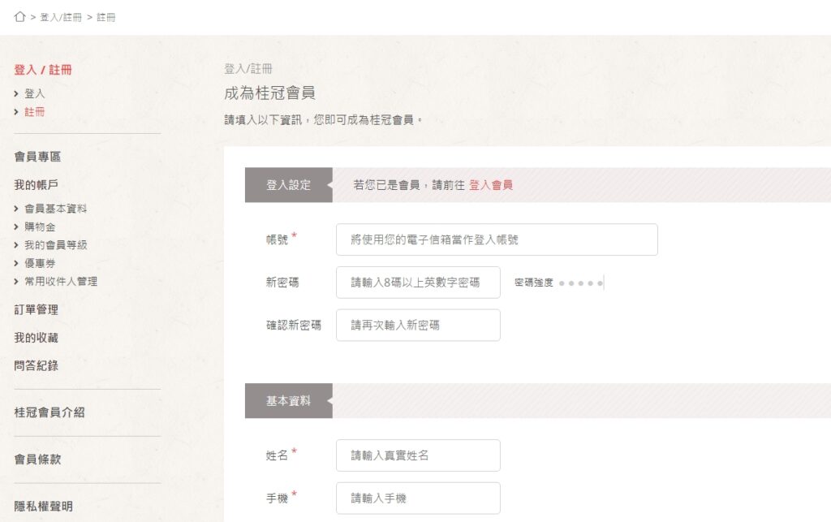The image size is (831, 522).
Task: Click the 確認新密碼 input field
Action: point(418,326)
